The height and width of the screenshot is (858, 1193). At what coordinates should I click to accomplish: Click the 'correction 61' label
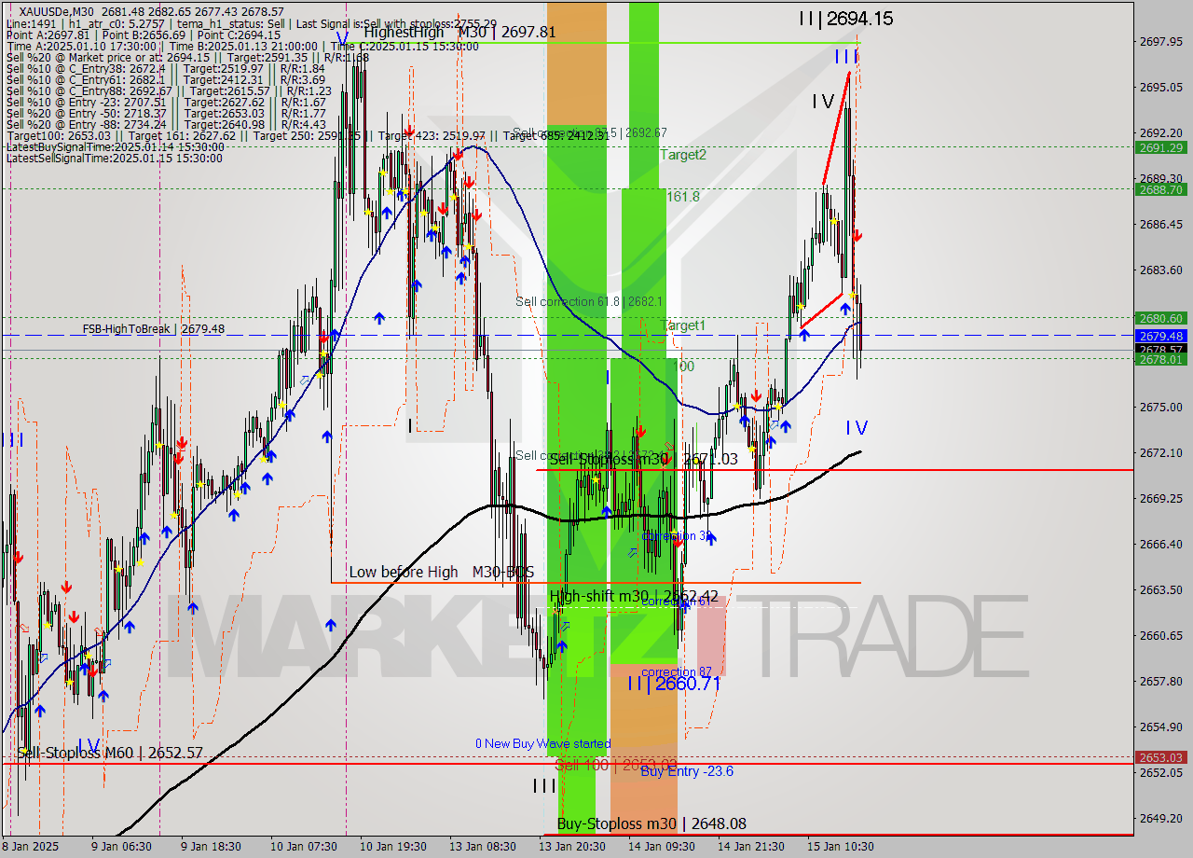pos(676,602)
